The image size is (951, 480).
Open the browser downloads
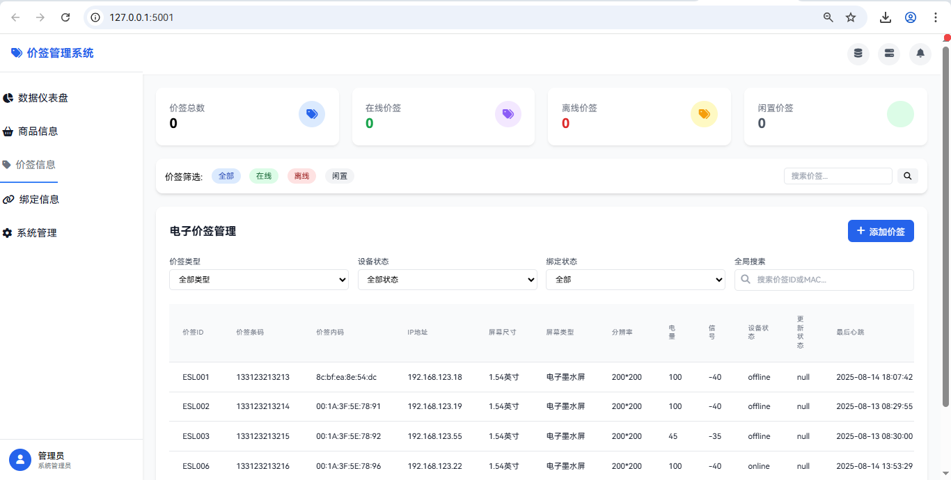(x=886, y=17)
